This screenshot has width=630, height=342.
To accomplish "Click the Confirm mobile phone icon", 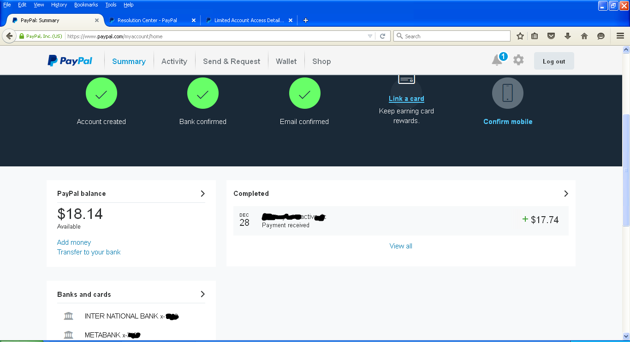I will pos(507,93).
